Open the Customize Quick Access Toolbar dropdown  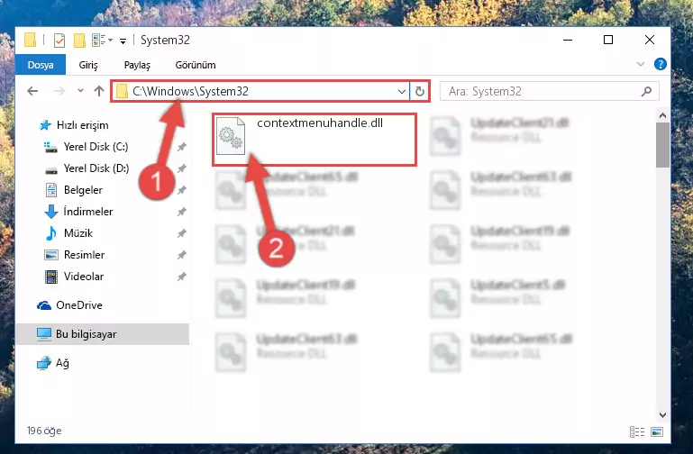(123, 41)
